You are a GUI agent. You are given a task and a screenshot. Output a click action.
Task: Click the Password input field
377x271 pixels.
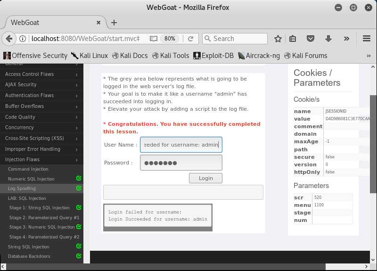(181, 163)
